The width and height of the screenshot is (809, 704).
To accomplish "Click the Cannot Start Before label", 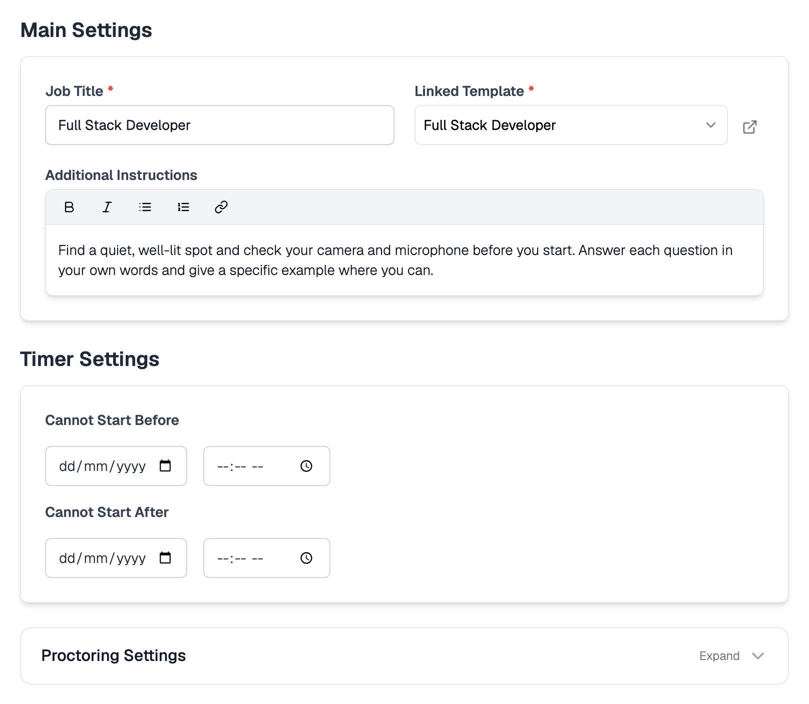I will (x=112, y=420).
